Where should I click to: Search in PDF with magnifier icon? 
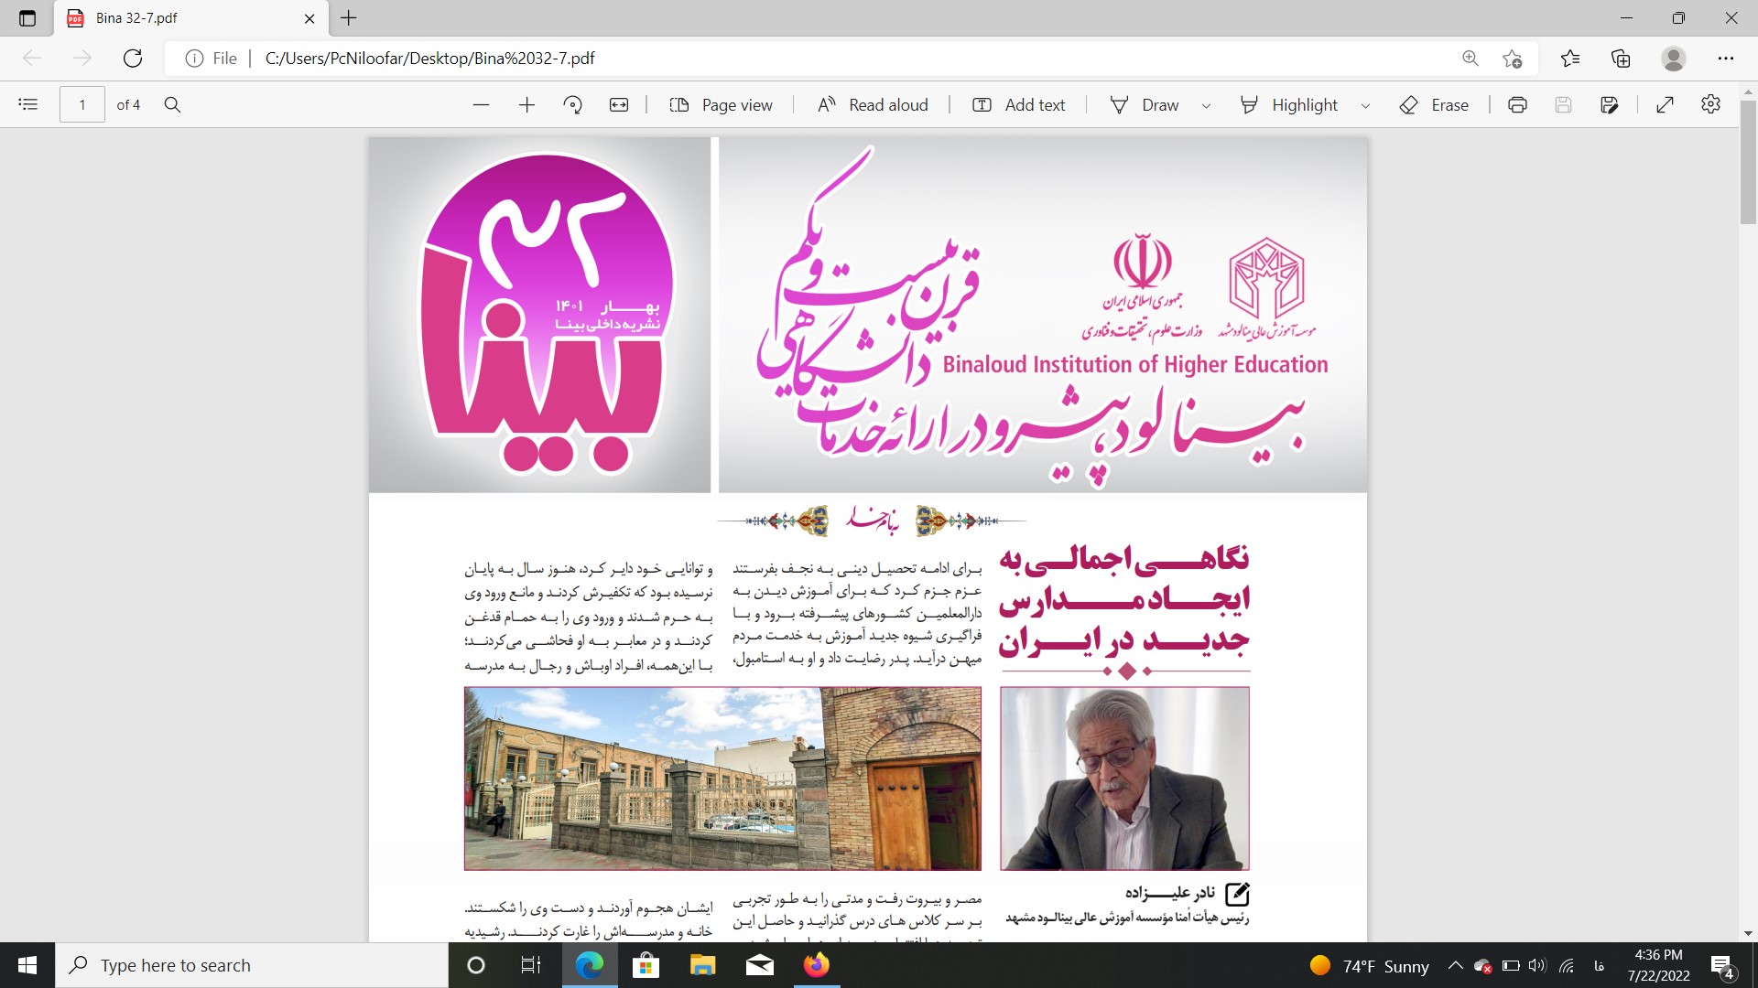(x=172, y=105)
